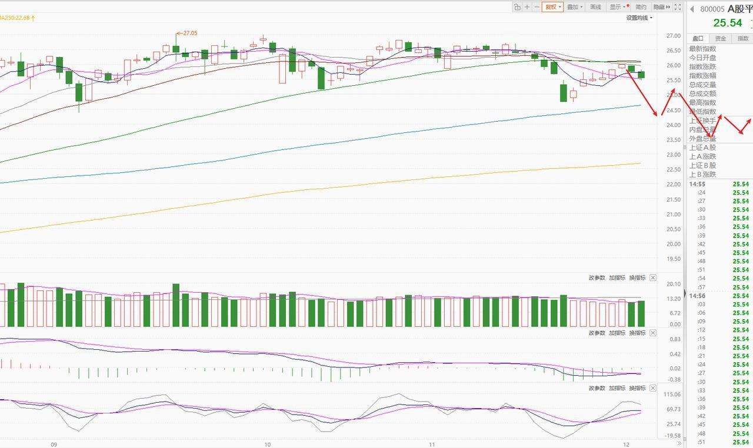Click the 20.10 volume axis label

pos(674,284)
